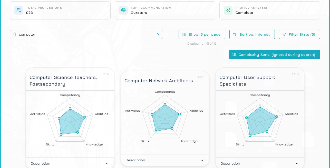
Task: Click the Complexity Zone button
Action: [274, 55]
